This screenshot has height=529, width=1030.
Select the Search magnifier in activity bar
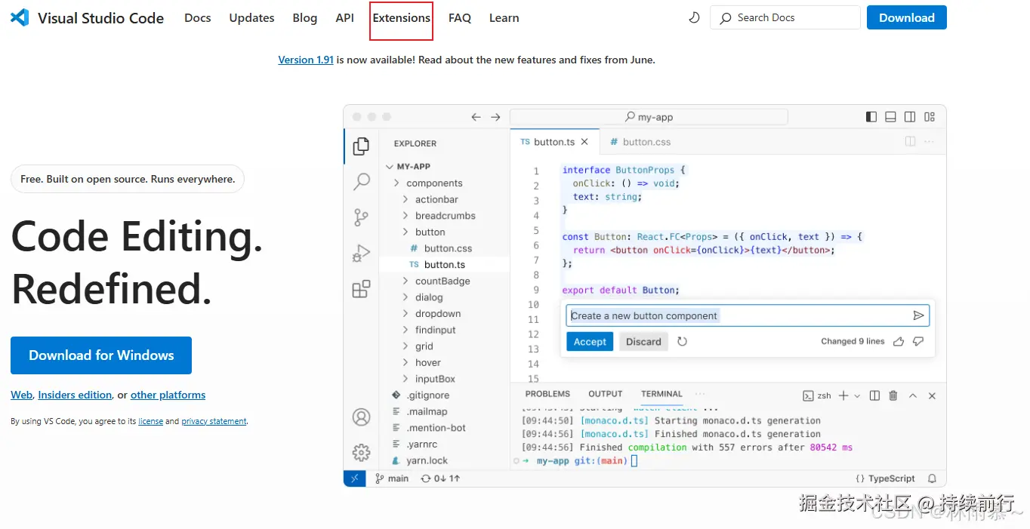(362, 182)
